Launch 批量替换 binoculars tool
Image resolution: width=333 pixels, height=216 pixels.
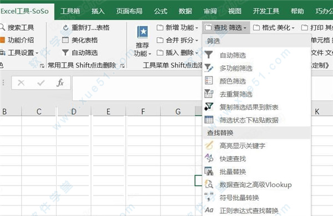209,171
